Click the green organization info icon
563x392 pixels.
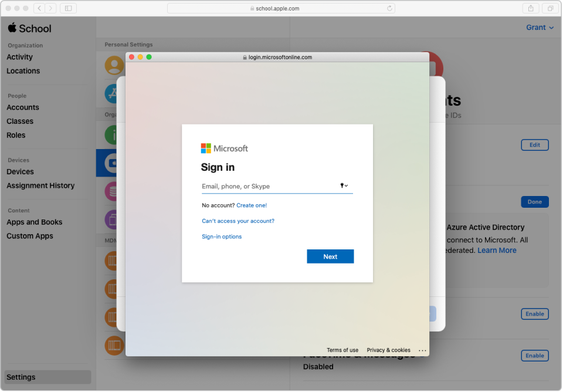(111, 135)
